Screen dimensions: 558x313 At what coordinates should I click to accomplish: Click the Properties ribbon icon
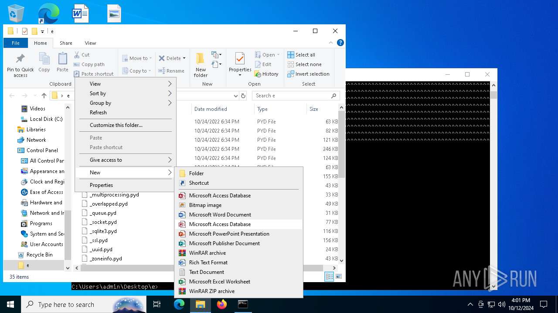pos(240,59)
